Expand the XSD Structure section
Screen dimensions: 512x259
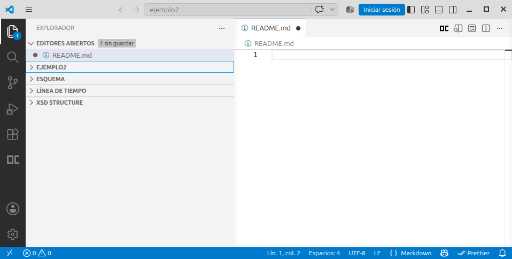tap(130, 103)
